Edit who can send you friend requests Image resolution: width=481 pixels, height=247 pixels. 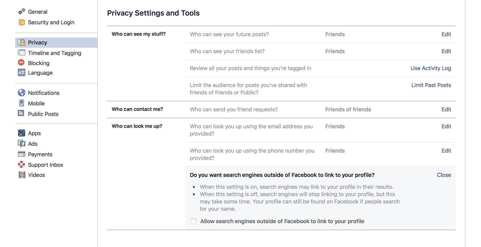tap(446, 110)
